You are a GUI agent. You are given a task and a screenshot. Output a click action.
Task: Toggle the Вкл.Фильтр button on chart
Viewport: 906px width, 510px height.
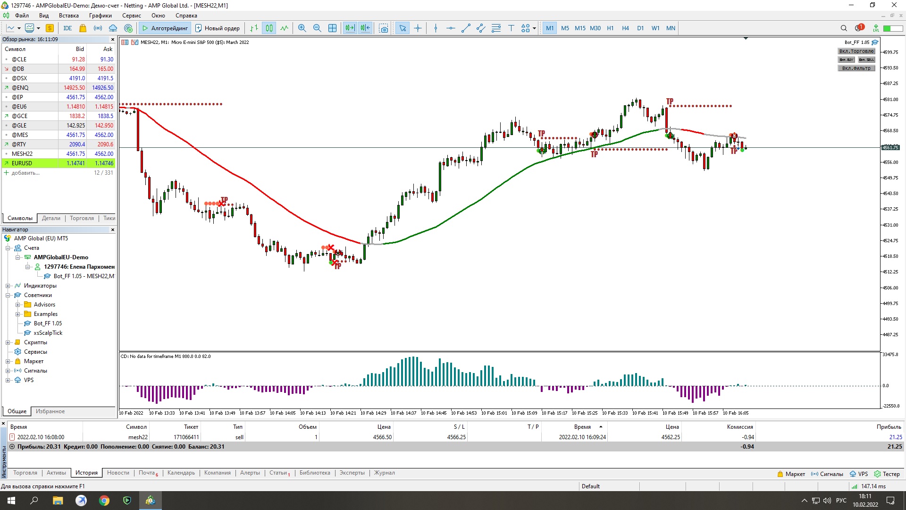pos(856,68)
